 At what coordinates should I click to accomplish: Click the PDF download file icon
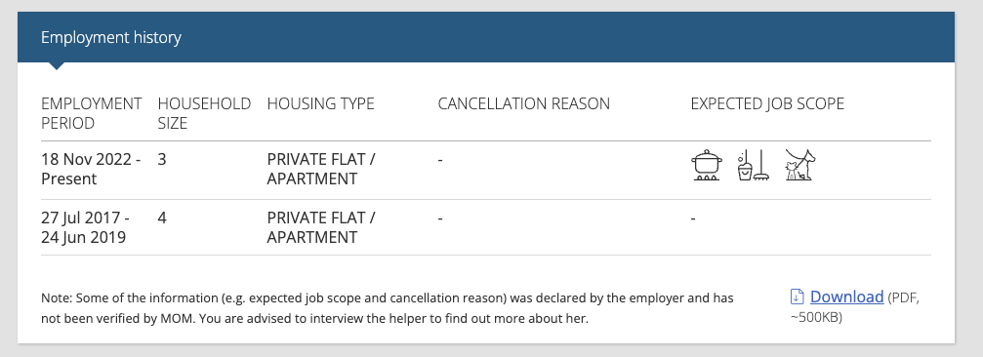pos(797,297)
